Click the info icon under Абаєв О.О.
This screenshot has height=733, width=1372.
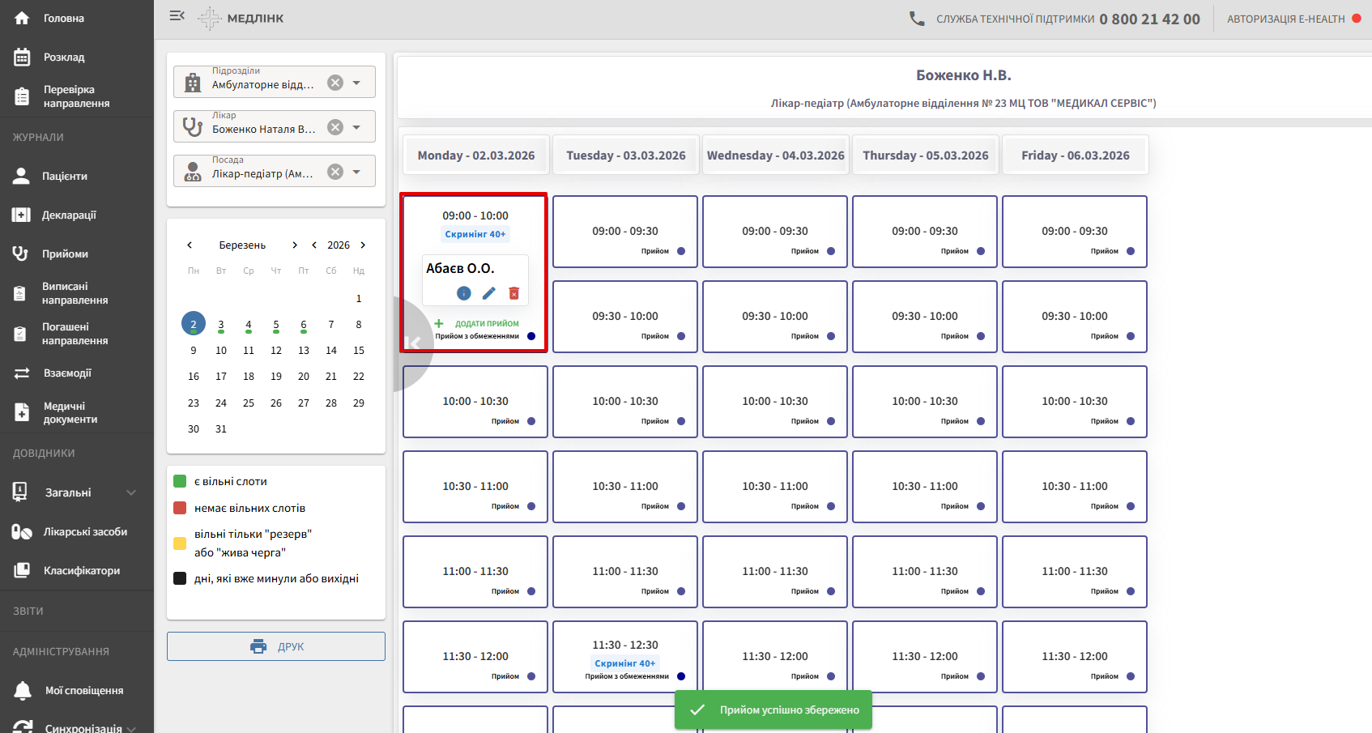click(463, 293)
